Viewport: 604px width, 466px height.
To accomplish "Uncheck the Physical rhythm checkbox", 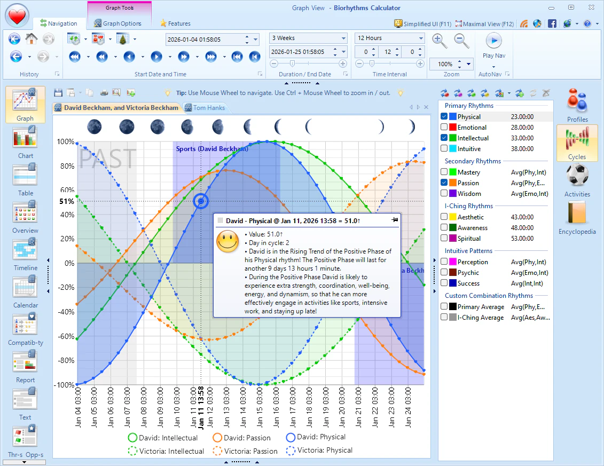I will point(444,116).
